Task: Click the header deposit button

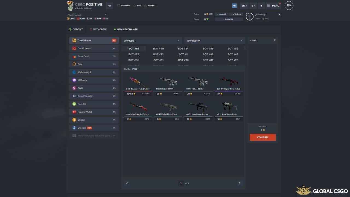Action: click(x=221, y=14)
